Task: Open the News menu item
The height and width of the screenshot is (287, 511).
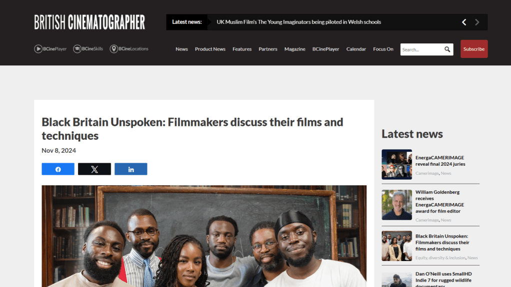Action: click(x=181, y=49)
